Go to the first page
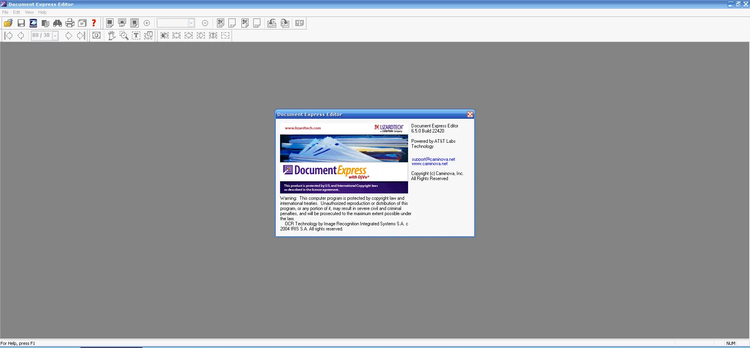 click(8, 36)
